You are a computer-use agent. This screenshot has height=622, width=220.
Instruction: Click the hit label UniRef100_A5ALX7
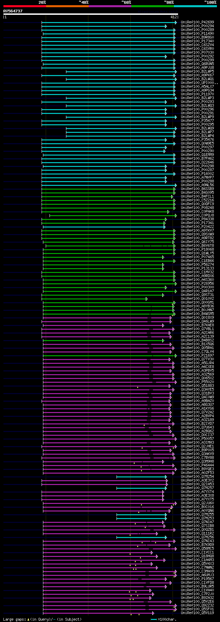(x=197, y=87)
